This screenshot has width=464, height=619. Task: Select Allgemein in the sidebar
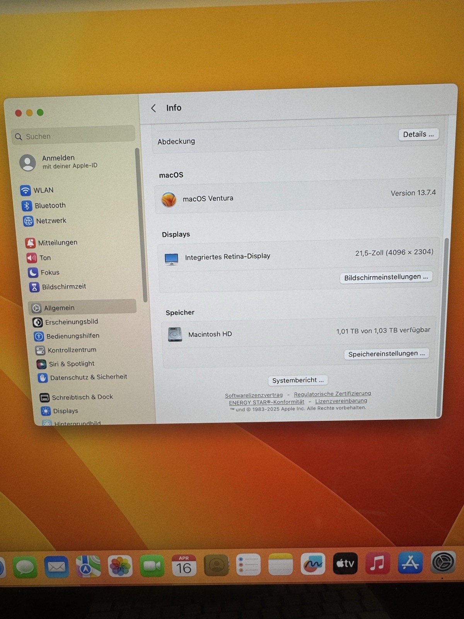[83, 308]
